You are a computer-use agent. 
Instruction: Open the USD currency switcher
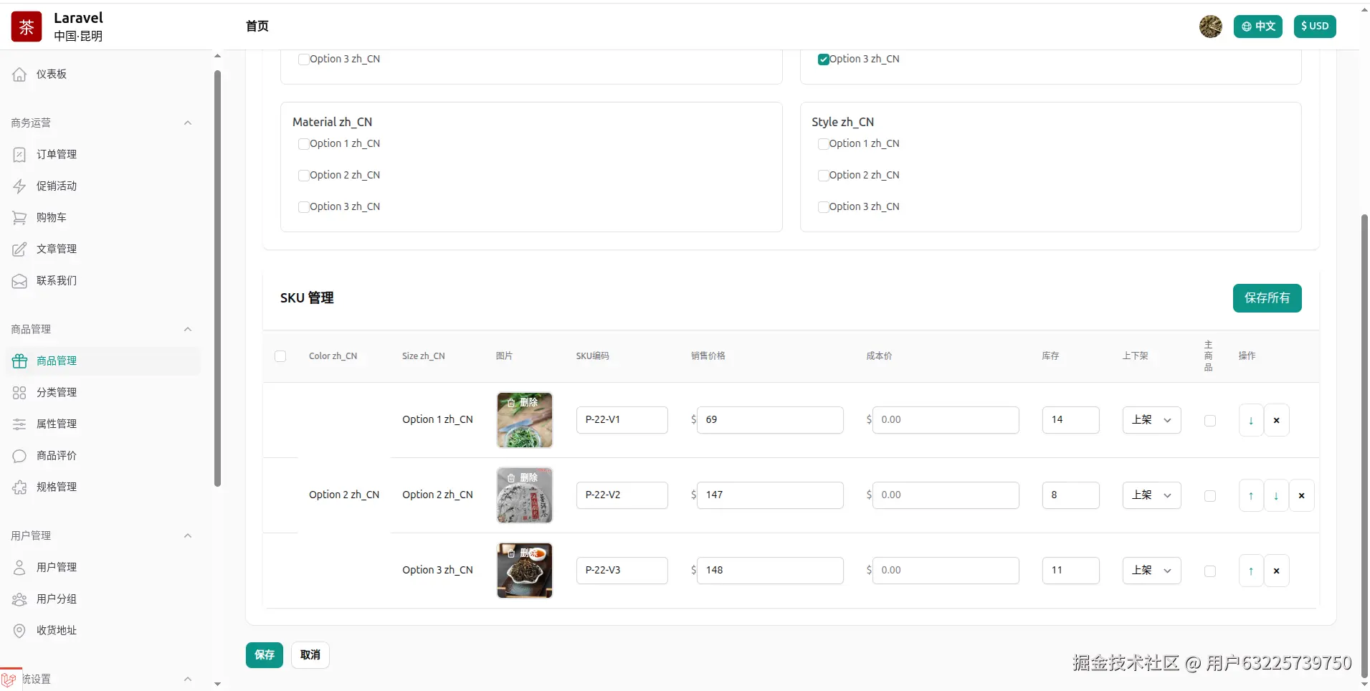[x=1315, y=27]
